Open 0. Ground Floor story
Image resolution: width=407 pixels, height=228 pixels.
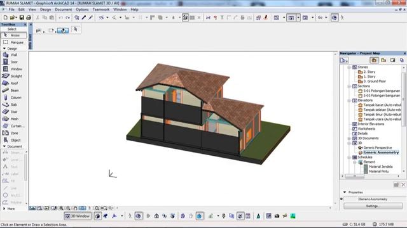pos(375,81)
